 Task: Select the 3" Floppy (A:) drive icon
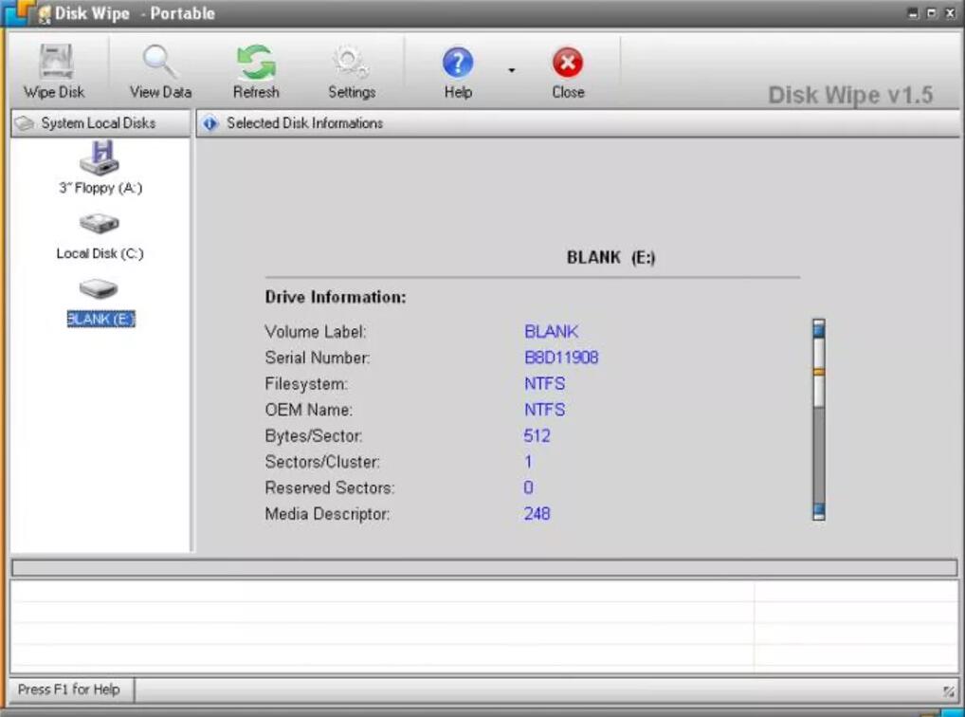[x=100, y=157]
